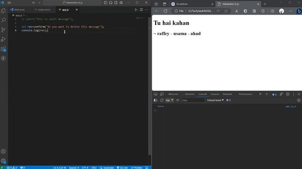Open the Search view in VS Code
The height and width of the screenshot is (169, 302).
(x=3, y=20)
